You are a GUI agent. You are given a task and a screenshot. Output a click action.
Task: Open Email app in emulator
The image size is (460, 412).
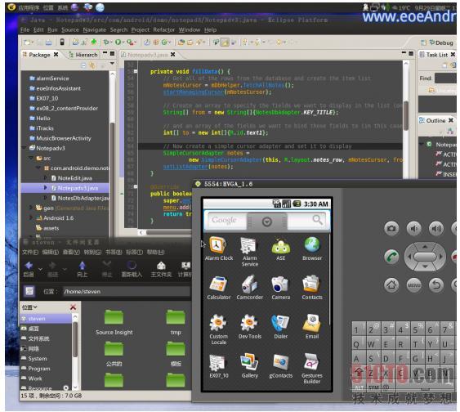tap(312, 327)
